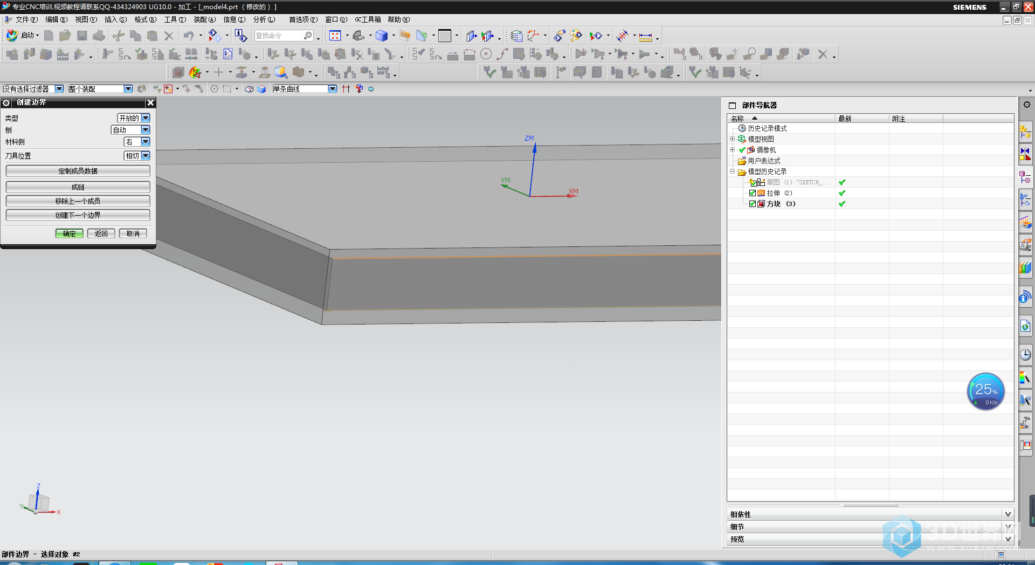Close the 创建边界 dialog with X
The height and width of the screenshot is (565, 1035).
pyautogui.click(x=150, y=102)
